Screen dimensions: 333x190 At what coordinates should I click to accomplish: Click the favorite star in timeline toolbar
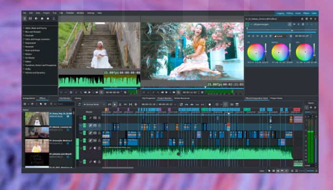210,105
